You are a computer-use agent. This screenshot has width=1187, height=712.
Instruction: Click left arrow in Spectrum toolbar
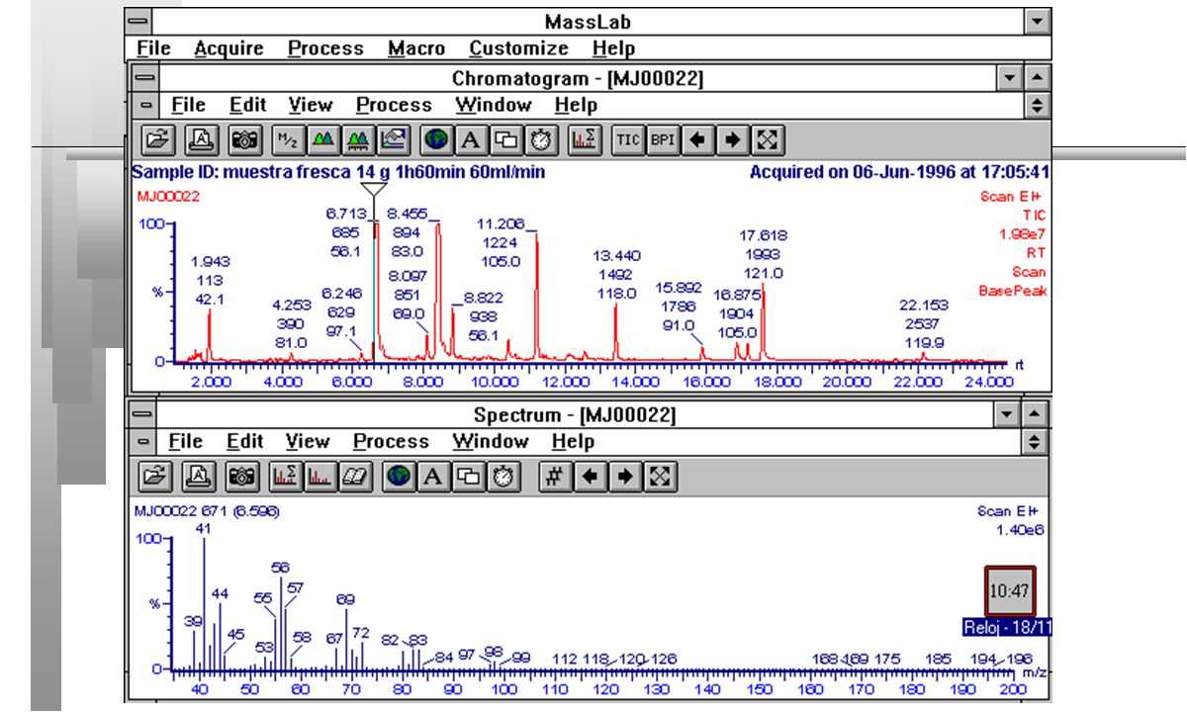point(590,477)
